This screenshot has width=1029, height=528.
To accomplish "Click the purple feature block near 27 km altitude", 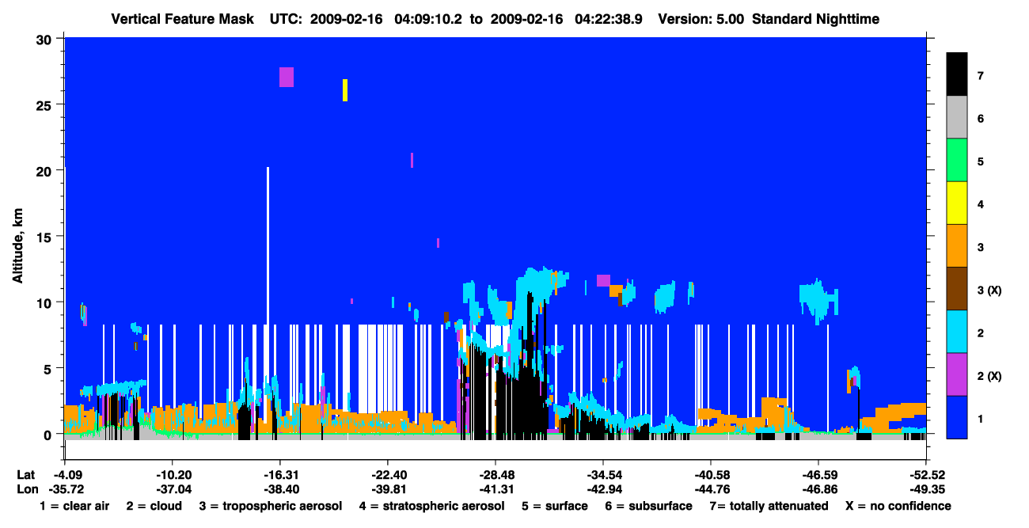I will coord(287,77).
